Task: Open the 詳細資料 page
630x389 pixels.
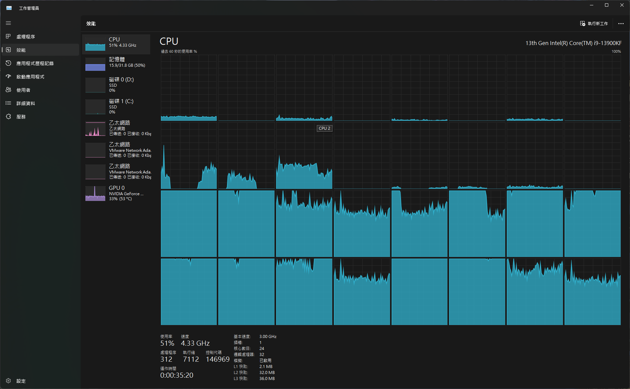Action: pyautogui.click(x=40, y=103)
